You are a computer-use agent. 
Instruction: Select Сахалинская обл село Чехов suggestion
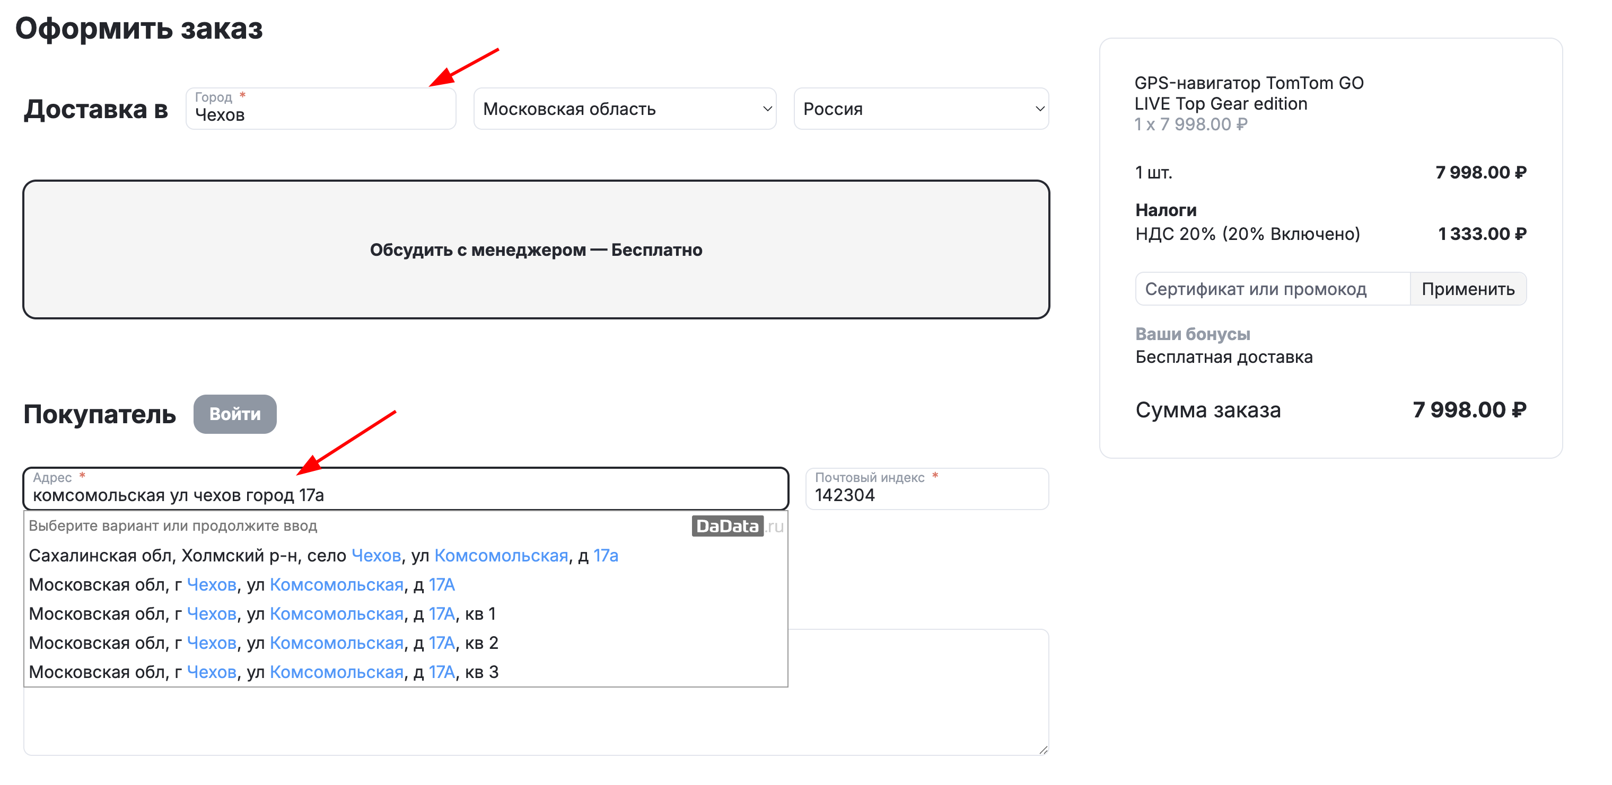point(323,555)
